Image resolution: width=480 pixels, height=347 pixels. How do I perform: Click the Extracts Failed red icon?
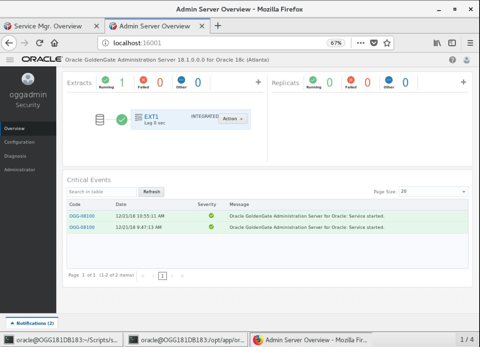click(144, 80)
